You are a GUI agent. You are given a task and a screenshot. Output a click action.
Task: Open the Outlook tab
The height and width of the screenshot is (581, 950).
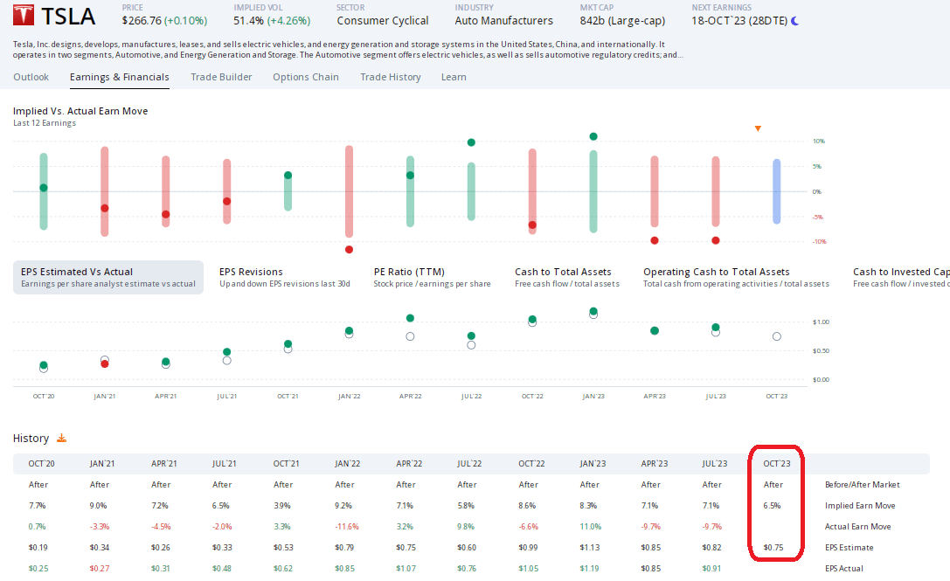pyautogui.click(x=31, y=77)
